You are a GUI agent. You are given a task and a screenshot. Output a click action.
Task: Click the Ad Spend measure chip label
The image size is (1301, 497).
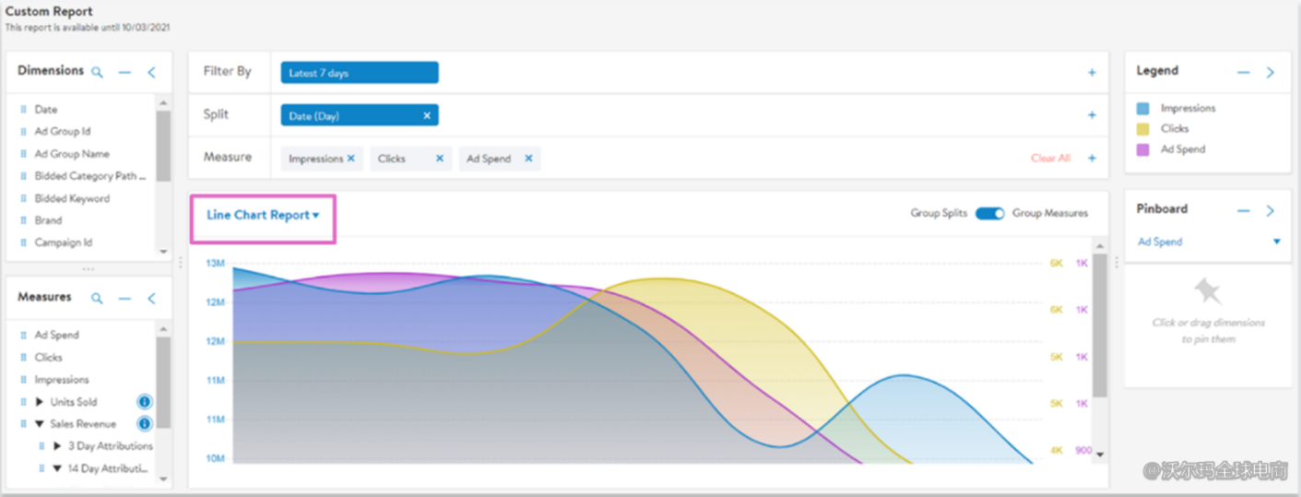tap(489, 159)
